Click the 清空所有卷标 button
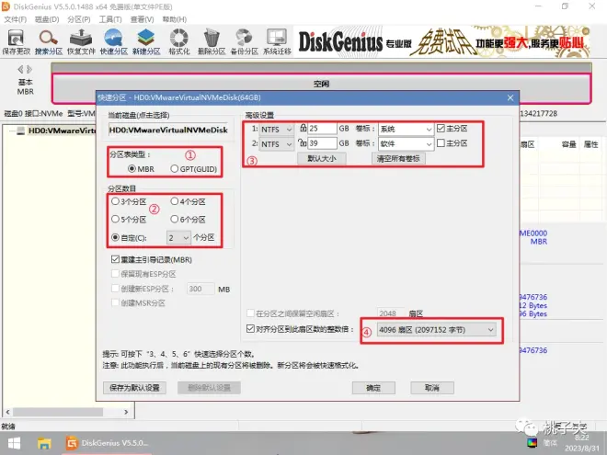607x455 pixels. click(x=398, y=158)
